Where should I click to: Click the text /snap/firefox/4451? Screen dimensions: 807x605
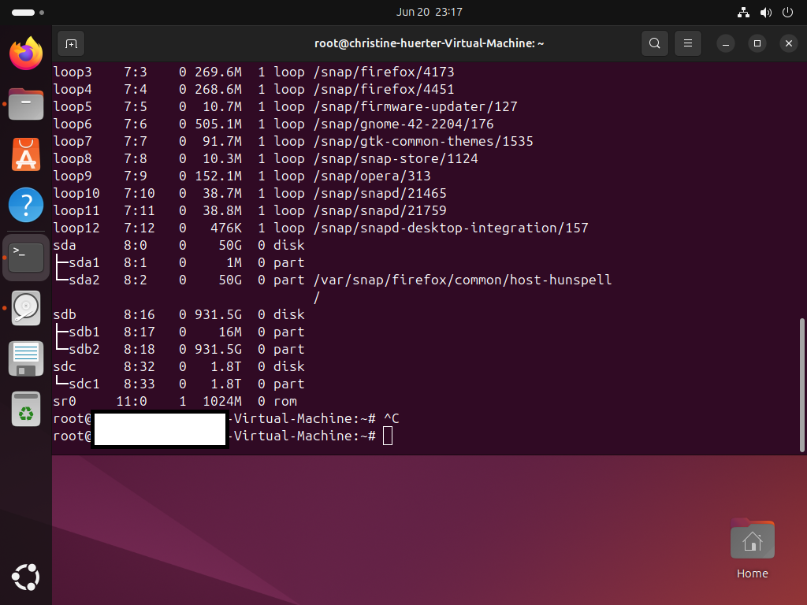pos(384,89)
